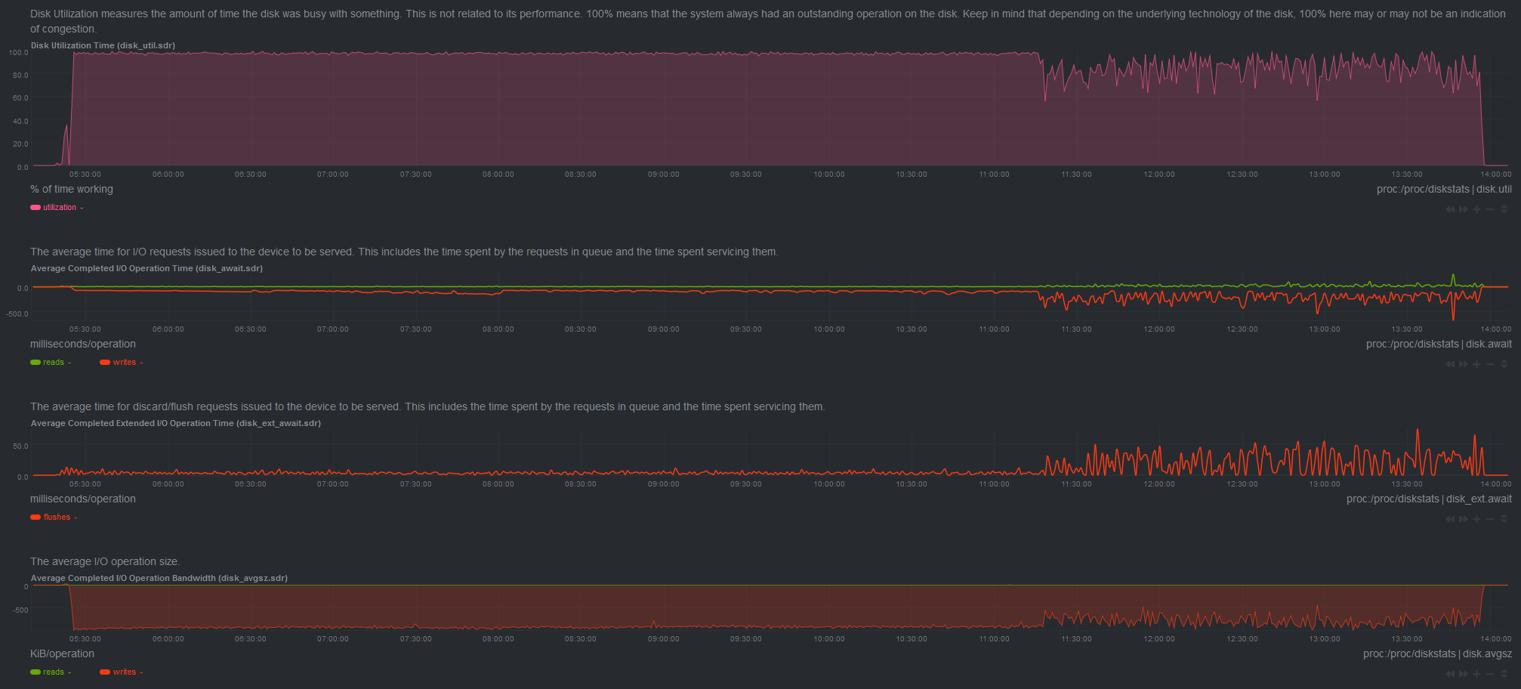Click the resize handle of disk_ext.await chart
The width and height of the screenshot is (1521, 689).
pyautogui.click(x=1504, y=519)
